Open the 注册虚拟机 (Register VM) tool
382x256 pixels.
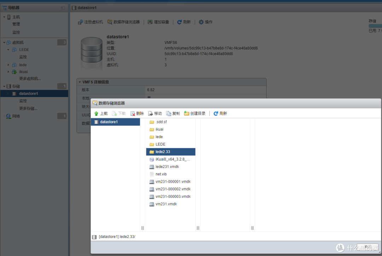coord(90,22)
